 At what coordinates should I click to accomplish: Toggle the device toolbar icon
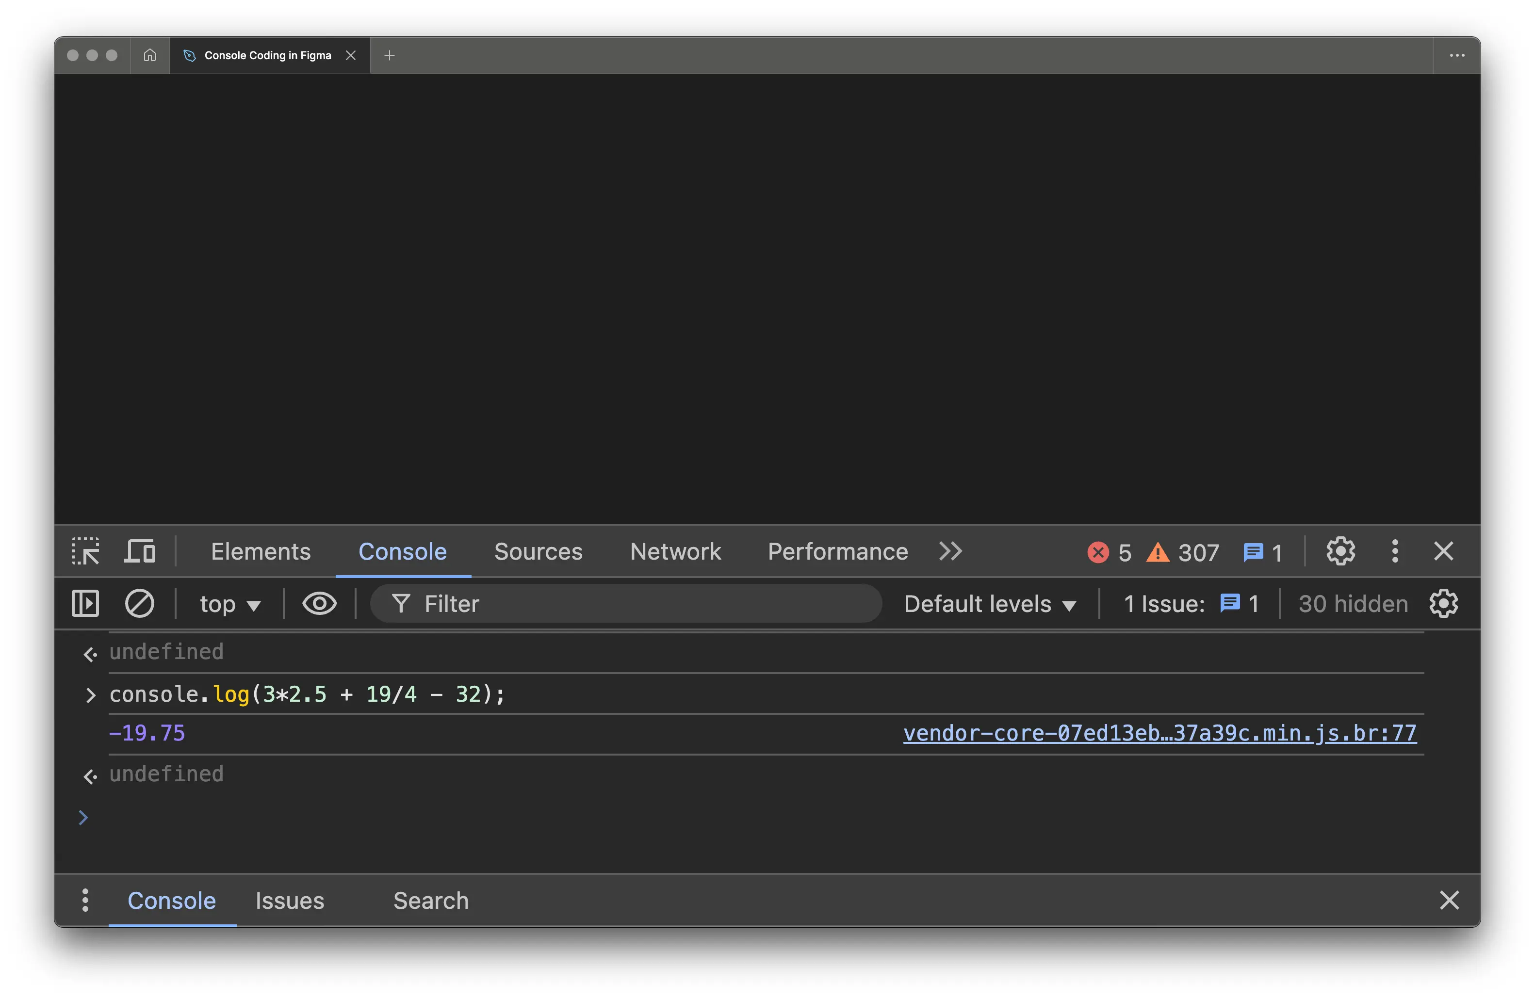coord(139,552)
